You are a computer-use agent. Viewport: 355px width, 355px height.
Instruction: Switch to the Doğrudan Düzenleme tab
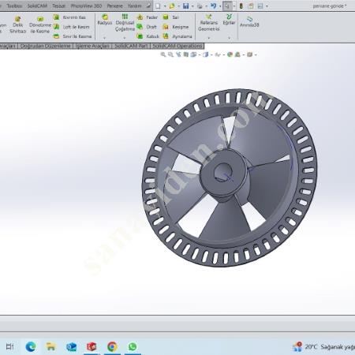coord(45,46)
